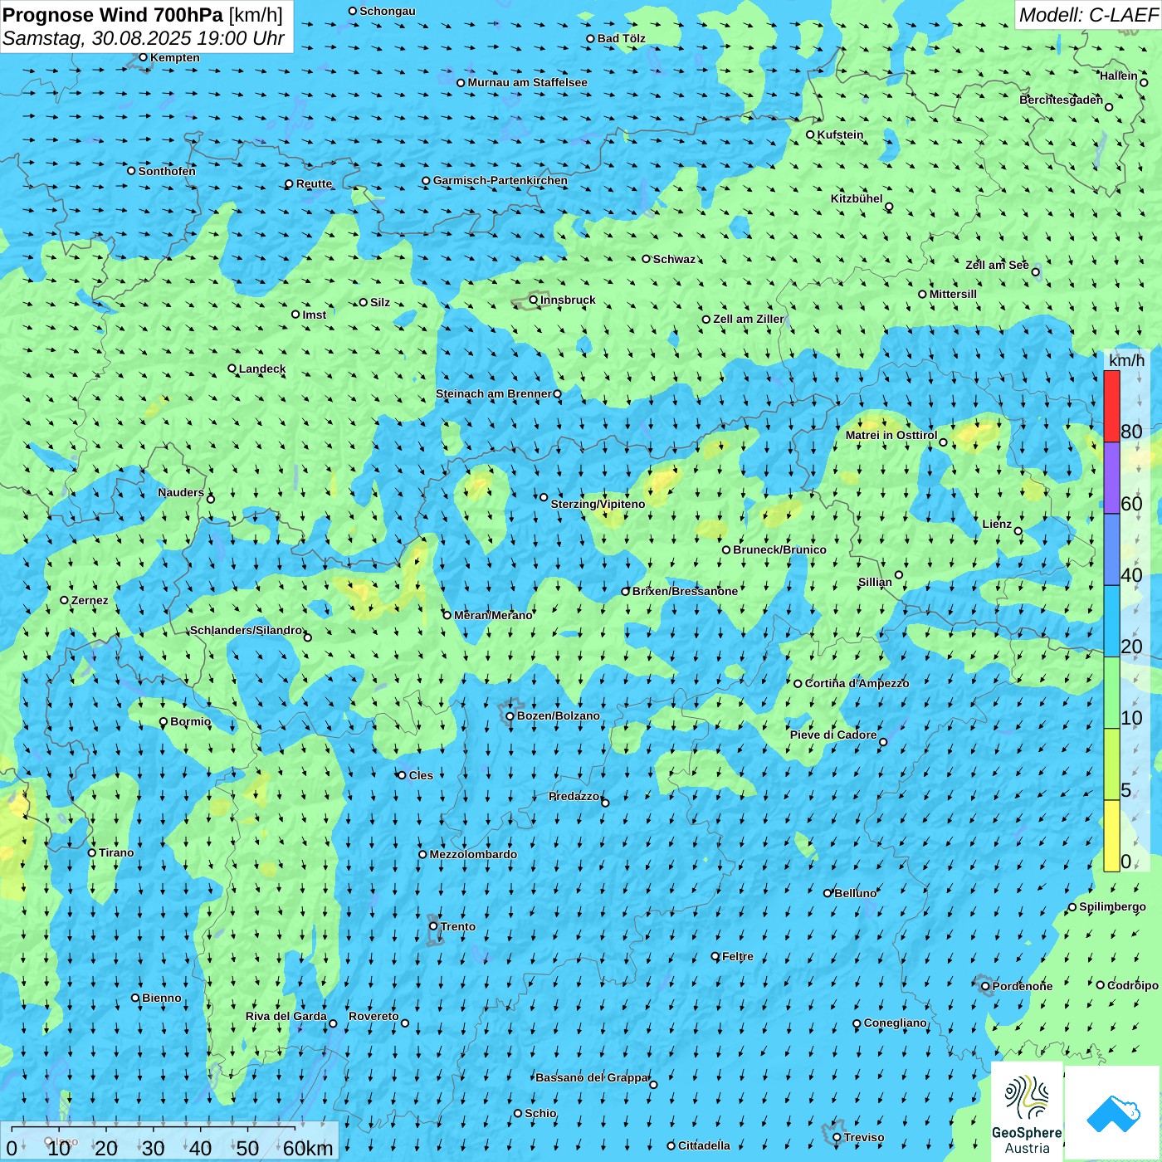Click the Mittersill label
This screenshot has width=1162, height=1162.
coord(953,294)
